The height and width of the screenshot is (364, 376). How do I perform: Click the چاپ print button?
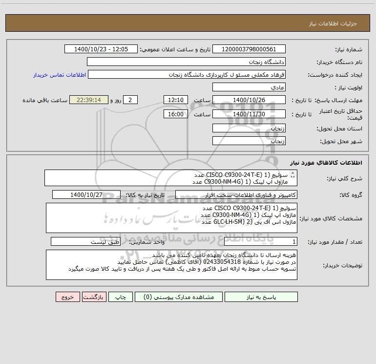[x=121, y=297]
